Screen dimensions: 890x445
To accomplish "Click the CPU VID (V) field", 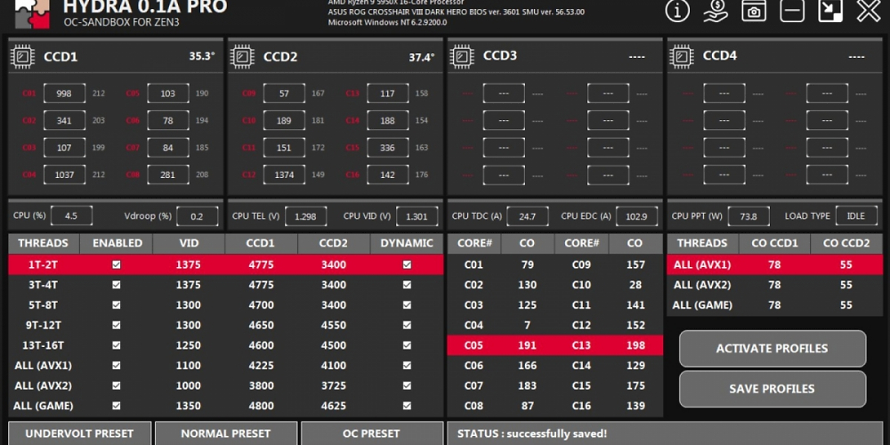I will coord(417,216).
